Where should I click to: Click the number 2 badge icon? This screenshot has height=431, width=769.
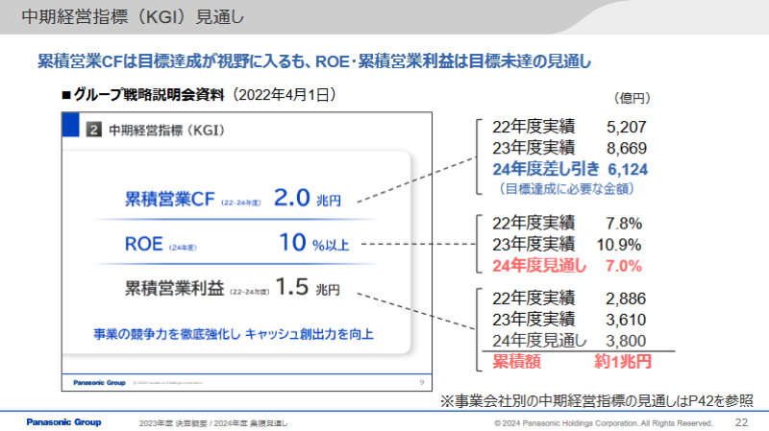pos(93,130)
